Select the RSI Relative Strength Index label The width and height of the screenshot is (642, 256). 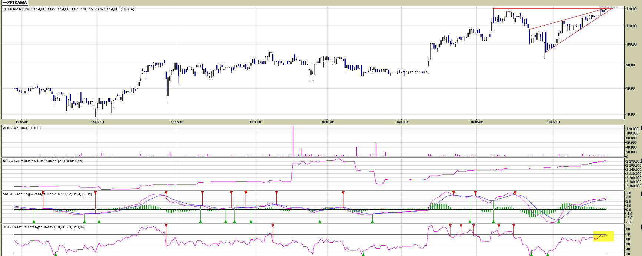(x=44, y=227)
